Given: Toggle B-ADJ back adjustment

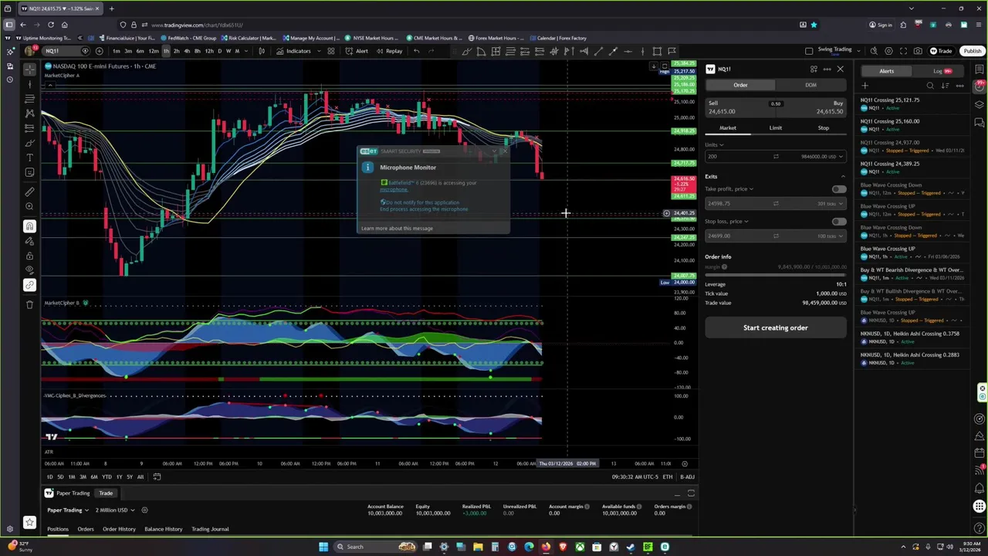Looking at the screenshot, I should (686, 476).
